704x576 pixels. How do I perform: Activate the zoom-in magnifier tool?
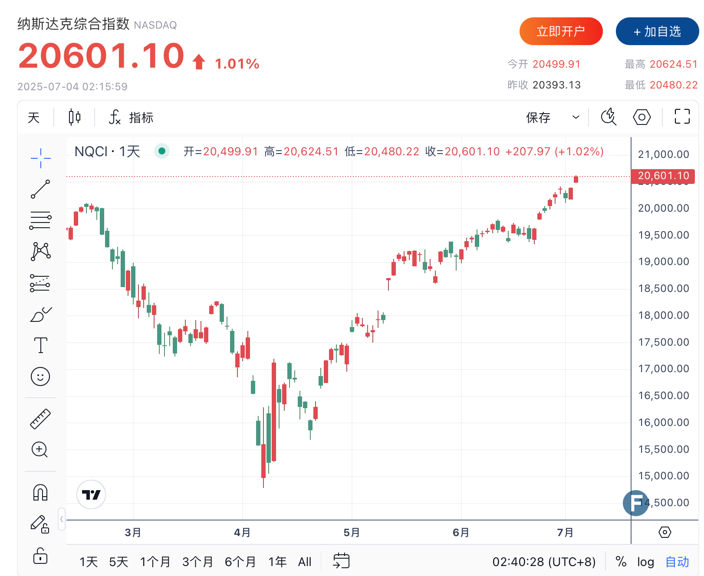point(40,450)
